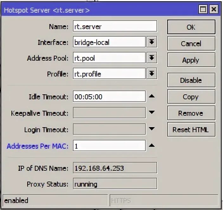This screenshot has height=210, width=223.
Task: Focus the Name field containing rt.server
Action: [115, 26]
